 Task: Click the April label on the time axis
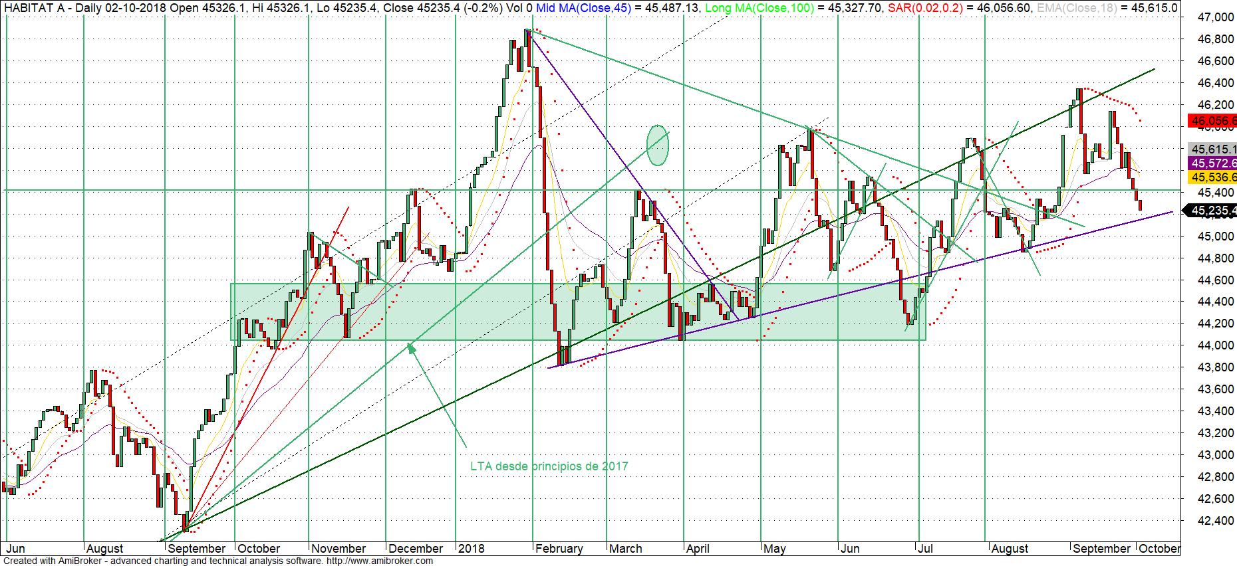(698, 549)
